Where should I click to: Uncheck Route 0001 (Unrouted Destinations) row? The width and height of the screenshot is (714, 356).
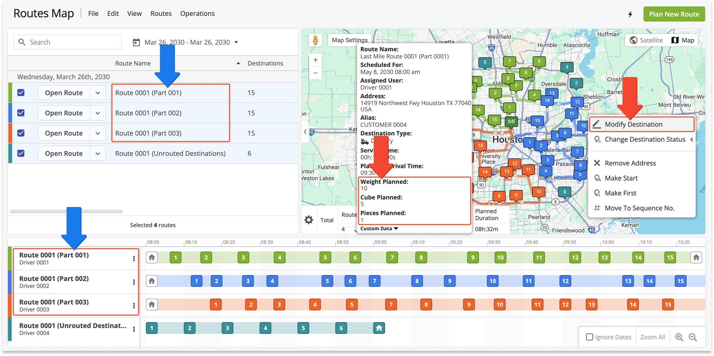21,153
